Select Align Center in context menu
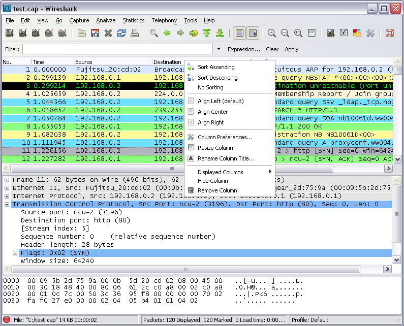The width and height of the screenshot is (404, 326). coord(212,112)
